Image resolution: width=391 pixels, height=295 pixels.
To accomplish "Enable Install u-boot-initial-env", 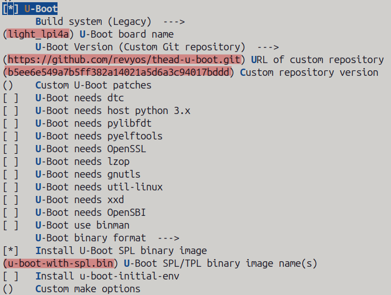I will [x=11, y=276].
